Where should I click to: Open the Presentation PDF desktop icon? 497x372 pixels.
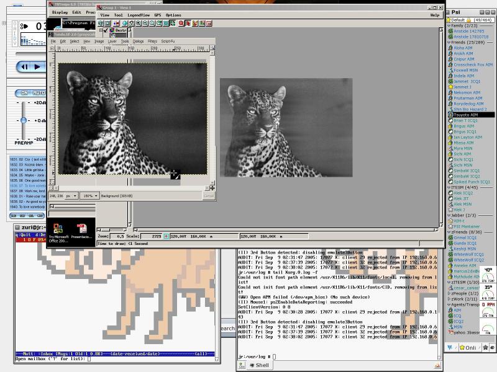(x=81, y=230)
